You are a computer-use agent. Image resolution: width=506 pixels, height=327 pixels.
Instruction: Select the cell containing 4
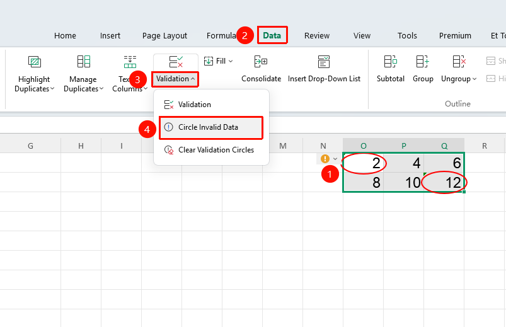point(404,163)
